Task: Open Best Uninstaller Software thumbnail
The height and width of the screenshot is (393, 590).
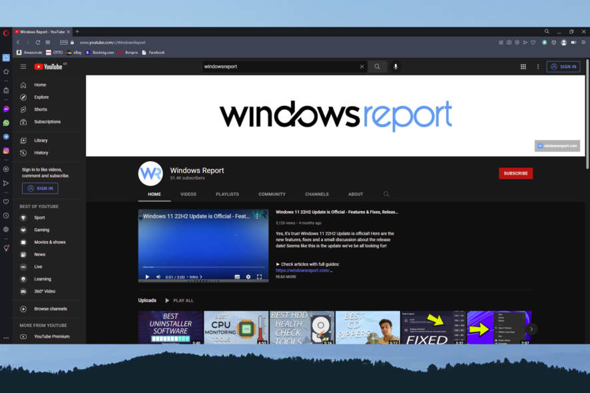Action: pyautogui.click(x=170, y=328)
